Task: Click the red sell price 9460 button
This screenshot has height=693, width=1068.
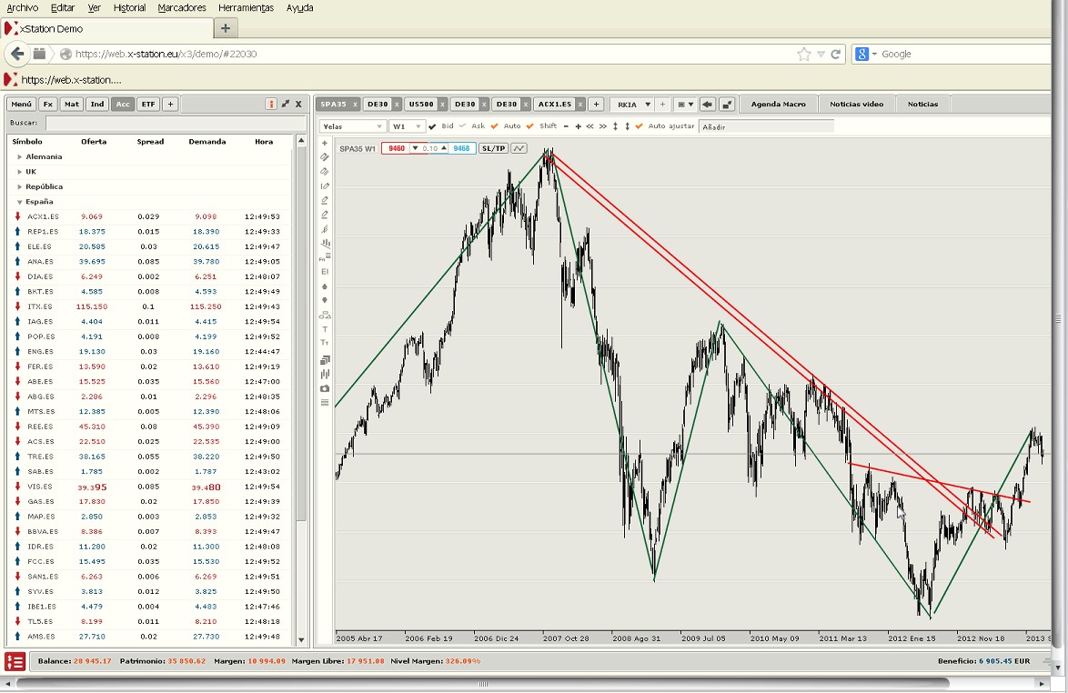Action: pyautogui.click(x=397, y=148)
